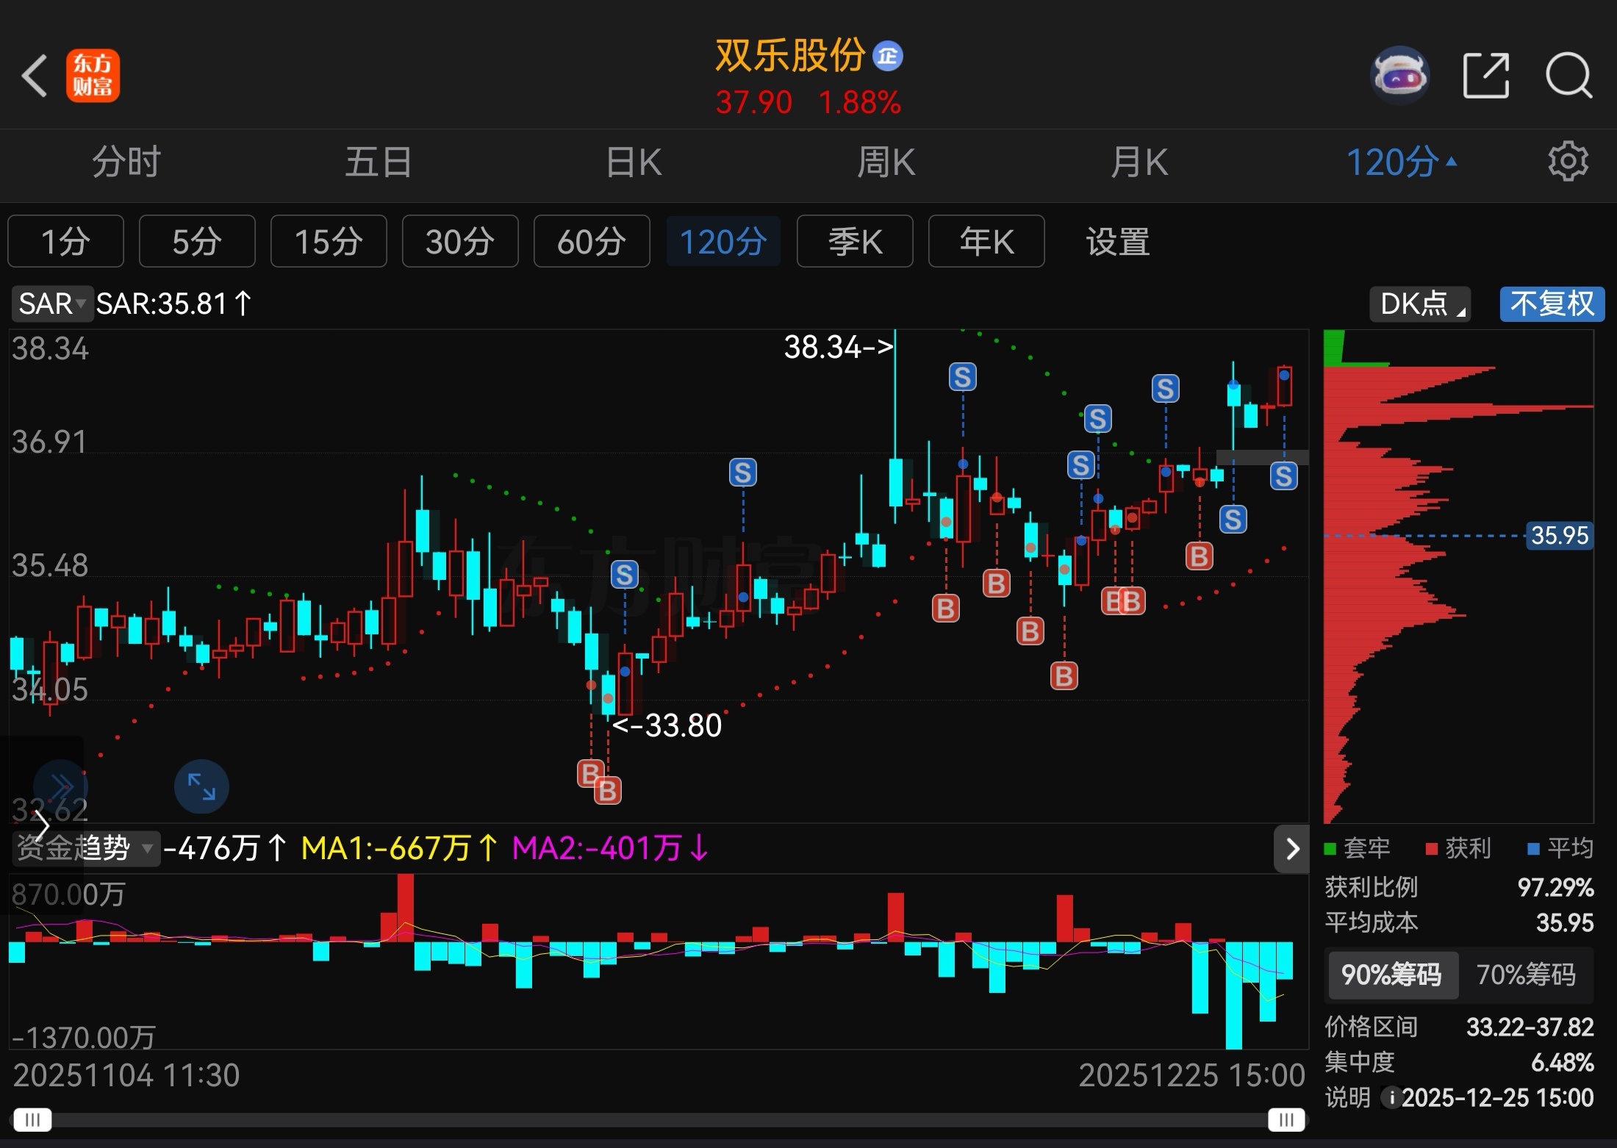Switch to the 日K tab

tap(633, 162)
